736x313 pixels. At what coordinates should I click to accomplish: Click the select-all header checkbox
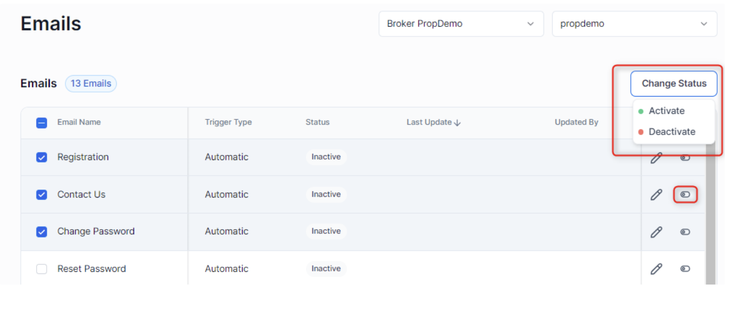42,122
